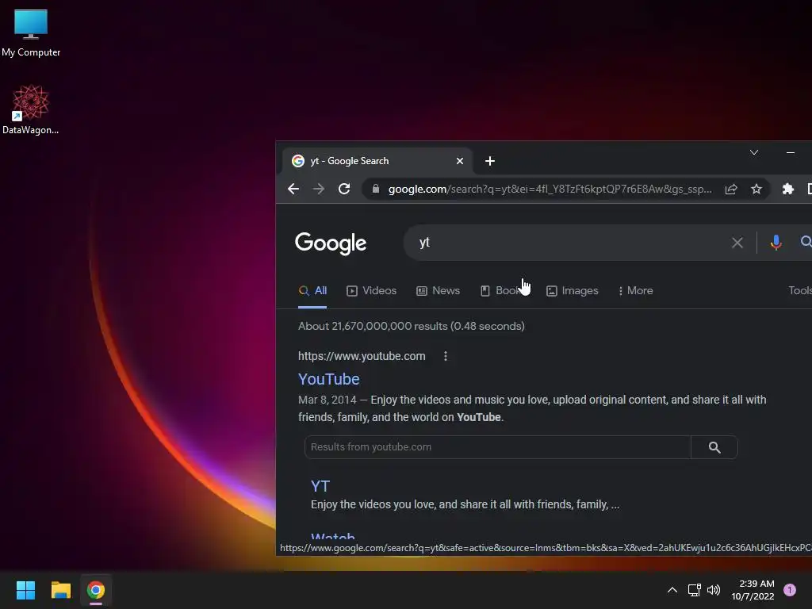This screenshot has height=609, width=812.
Task: Select the All results tab
Action: (x=312, y=290)
